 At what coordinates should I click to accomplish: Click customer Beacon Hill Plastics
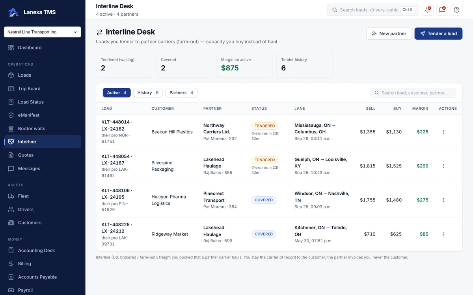pyautogui.click(x=172, y=132)
